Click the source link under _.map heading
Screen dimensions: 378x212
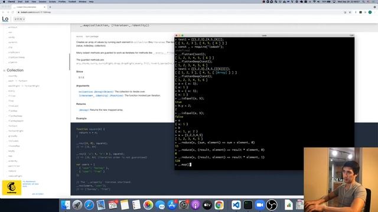[x=79, y=37]
